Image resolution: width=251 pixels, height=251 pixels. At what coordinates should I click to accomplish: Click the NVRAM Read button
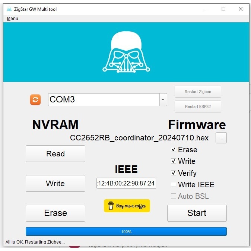tap(55, 154)
